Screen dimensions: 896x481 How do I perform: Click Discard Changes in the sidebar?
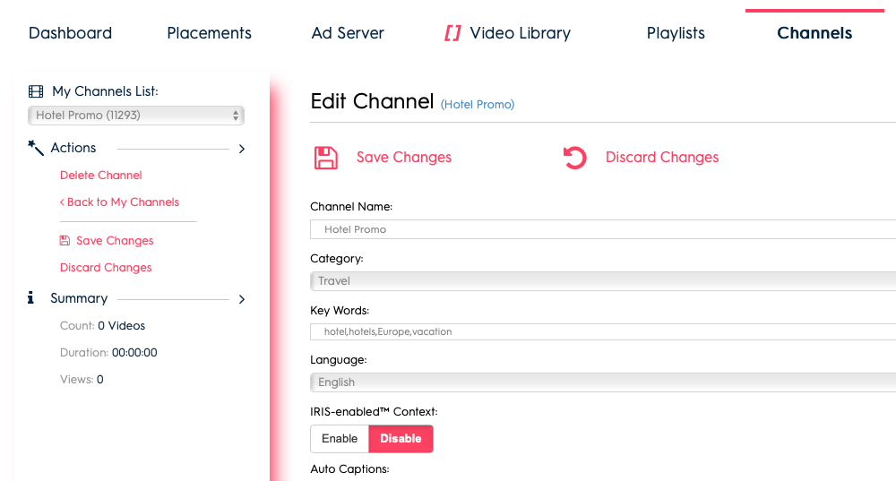click(106, 267)
